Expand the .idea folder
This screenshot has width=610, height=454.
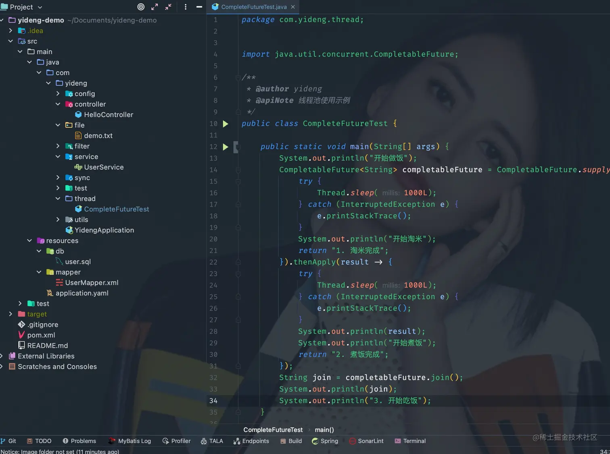coord(11,31)
